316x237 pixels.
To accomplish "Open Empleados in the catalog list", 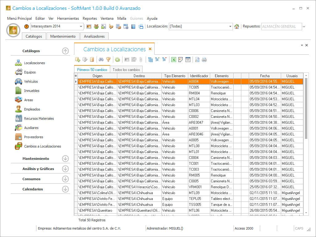I will click(32, 109).
